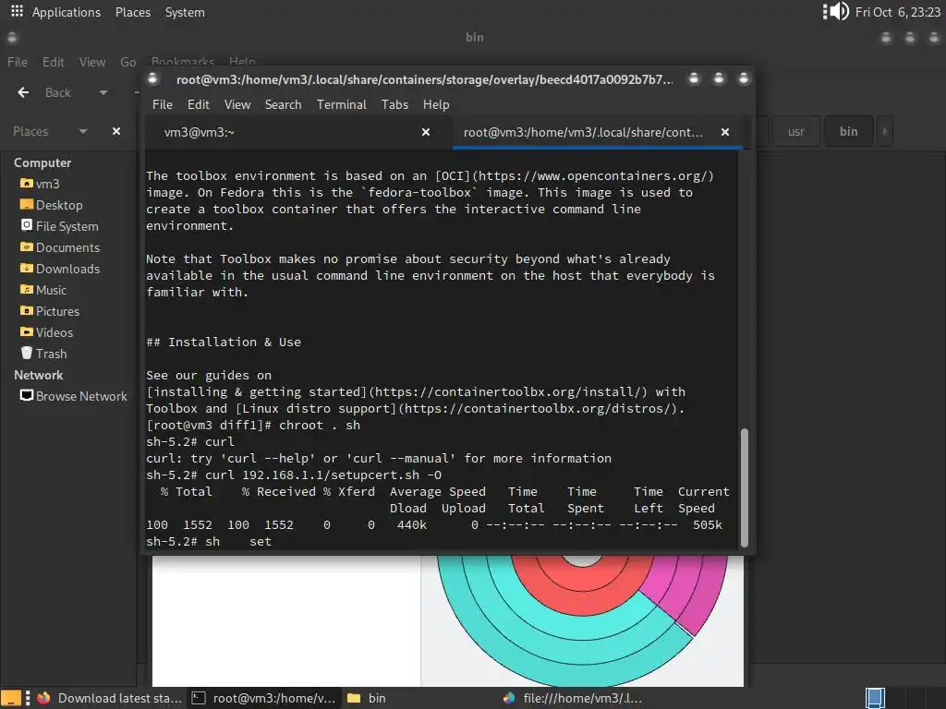Open the terminal Edit menu
Screen dimensions: 946x709
click(198, 104)
